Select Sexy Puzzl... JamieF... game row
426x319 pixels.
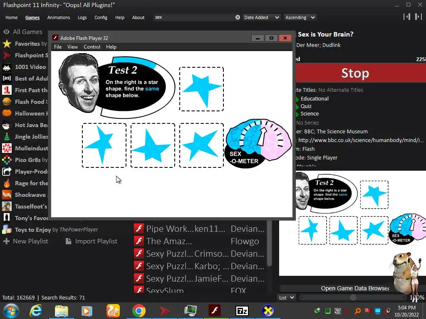tap(200, 279)
